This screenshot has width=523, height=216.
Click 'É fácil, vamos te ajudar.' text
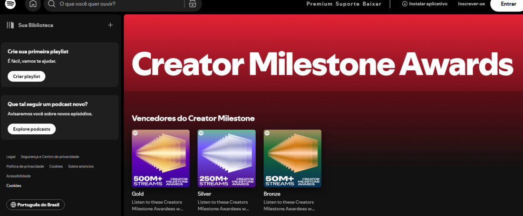point(32,61)
